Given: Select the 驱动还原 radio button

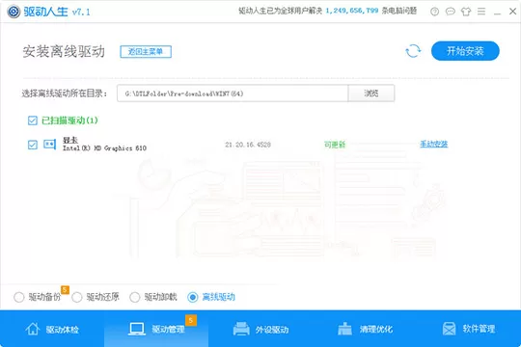Looking at the screenshot, I should [77, 297].
